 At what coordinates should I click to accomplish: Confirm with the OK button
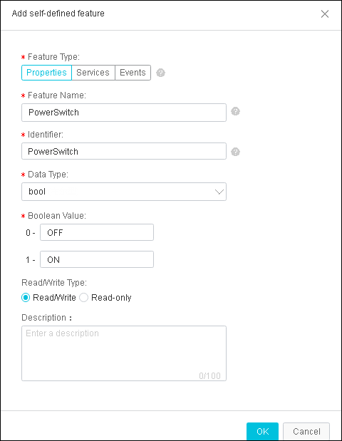[262, 431]
